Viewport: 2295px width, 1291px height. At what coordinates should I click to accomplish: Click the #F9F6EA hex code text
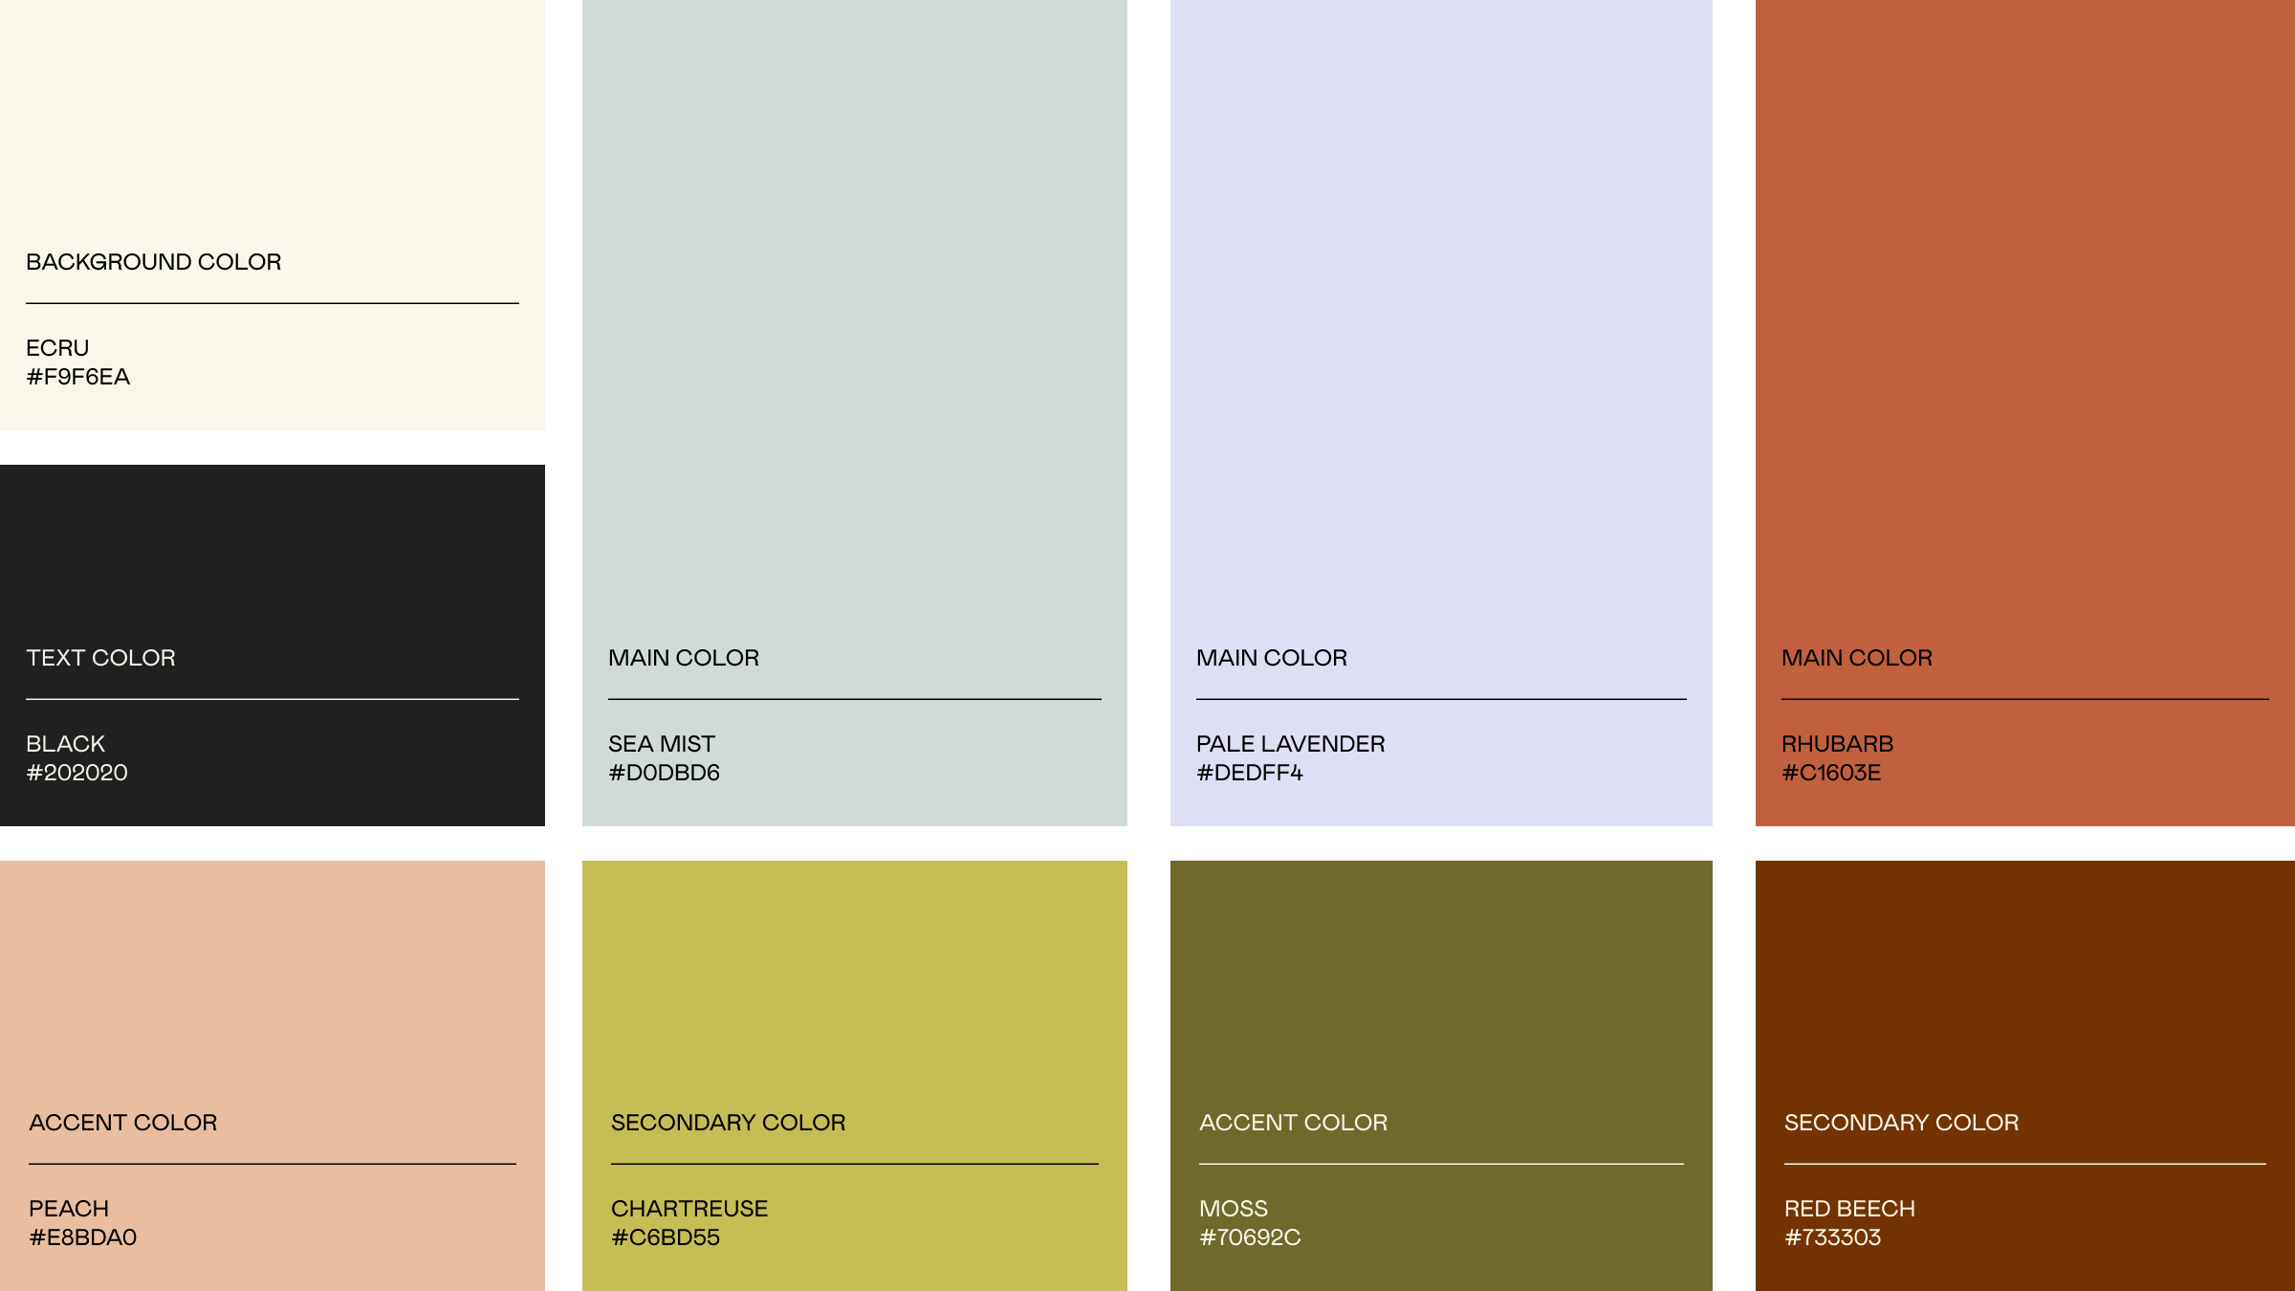point(78,377)
